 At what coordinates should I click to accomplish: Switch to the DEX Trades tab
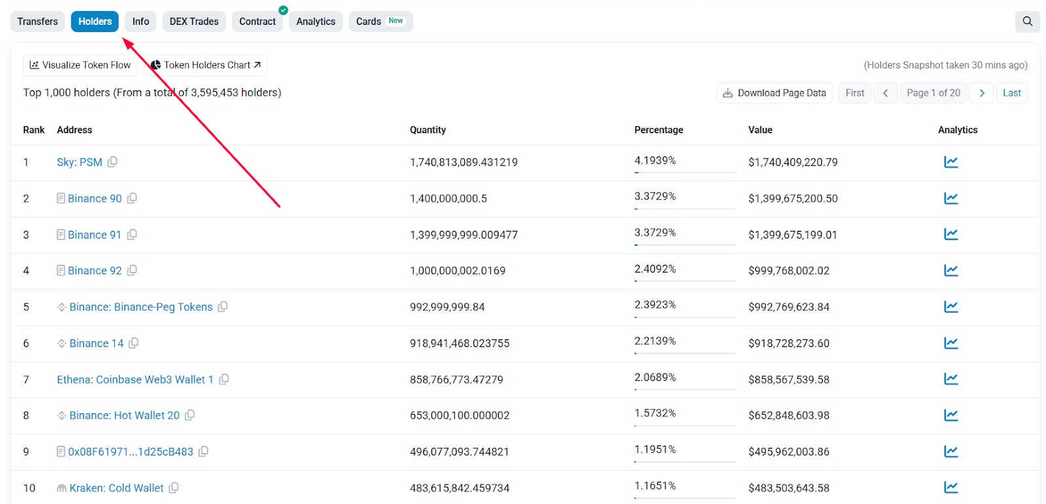coord(194,22)
